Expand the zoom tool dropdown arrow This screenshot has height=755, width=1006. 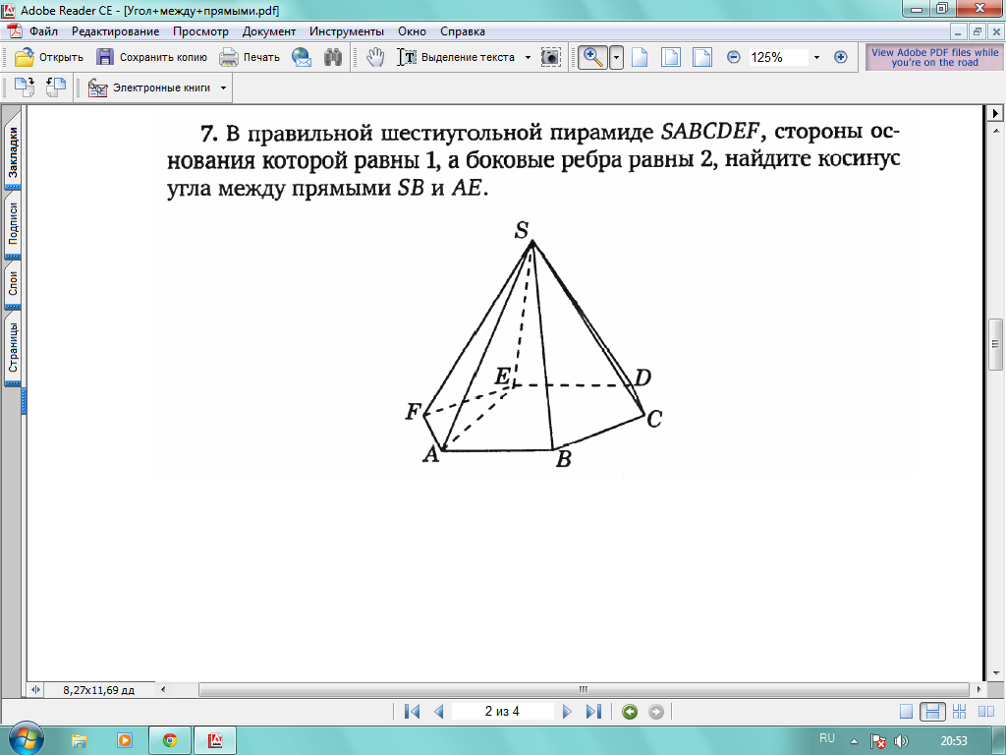617,57
